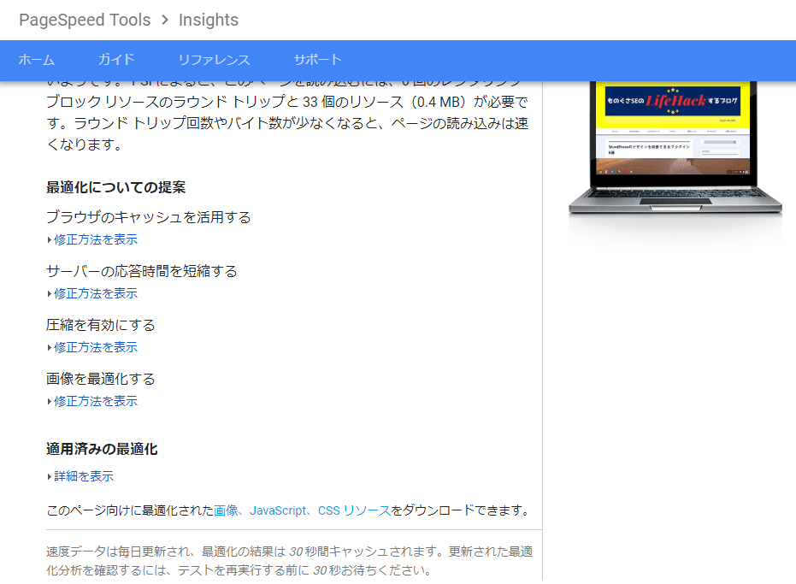The image size is (796, 584).
Task: Click the PageSpeed Tools breadcrumb link
Action: point(85,20)
